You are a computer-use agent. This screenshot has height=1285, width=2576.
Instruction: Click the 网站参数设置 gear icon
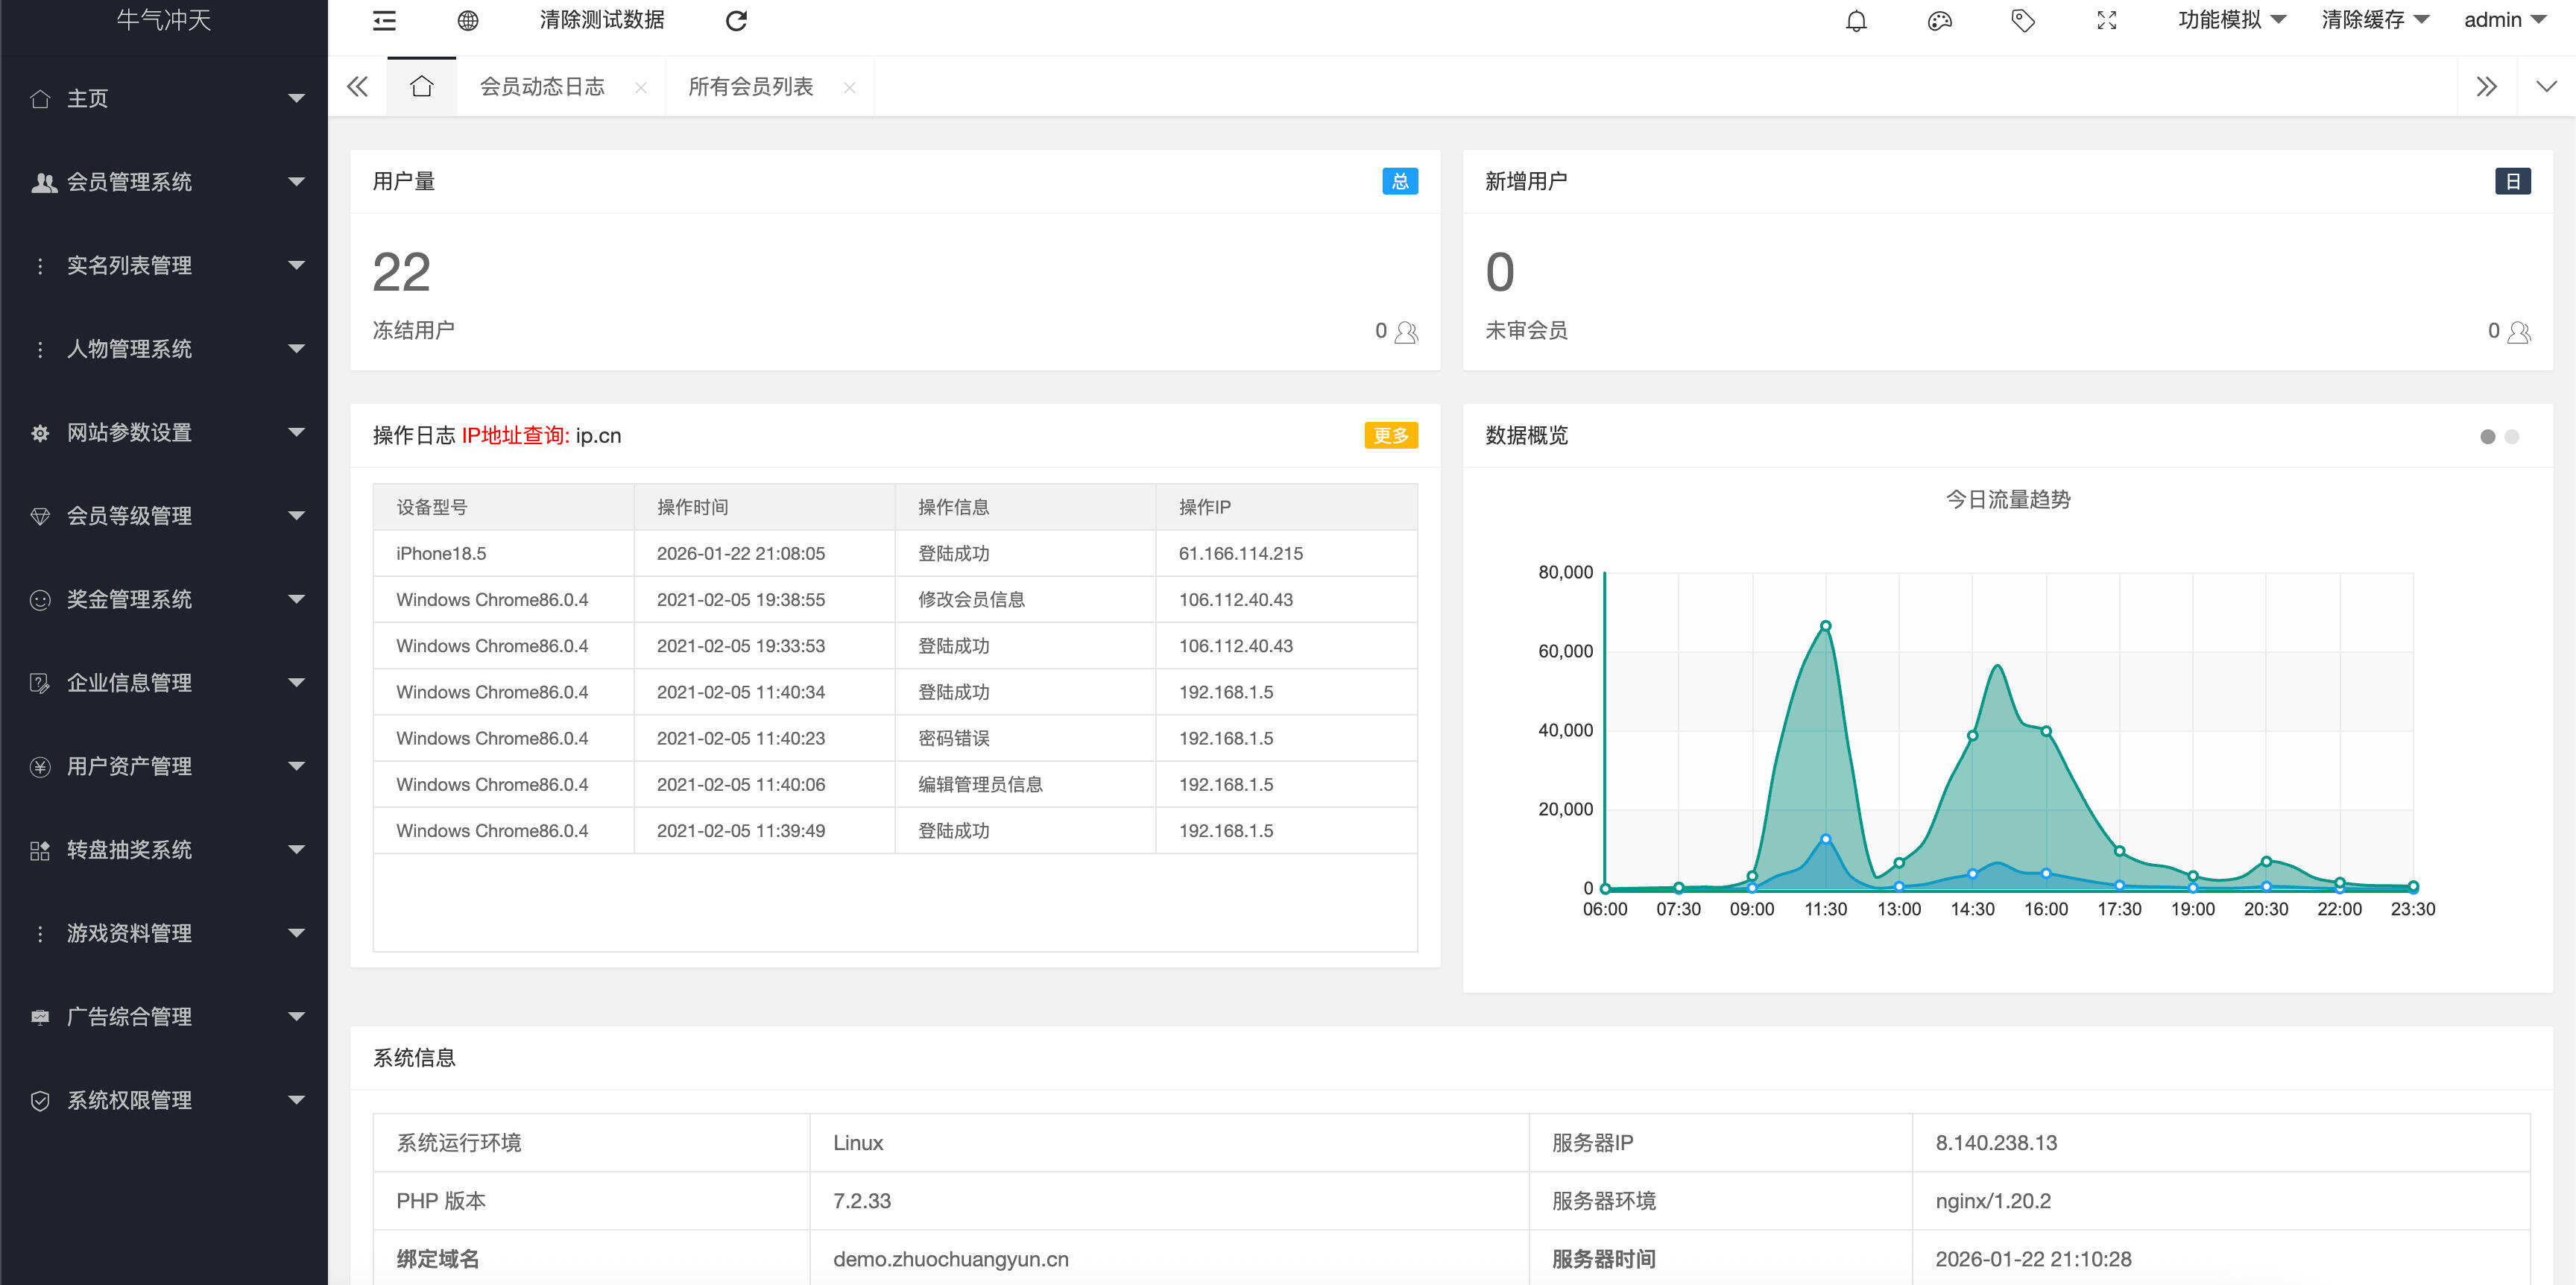click(40, 432)
